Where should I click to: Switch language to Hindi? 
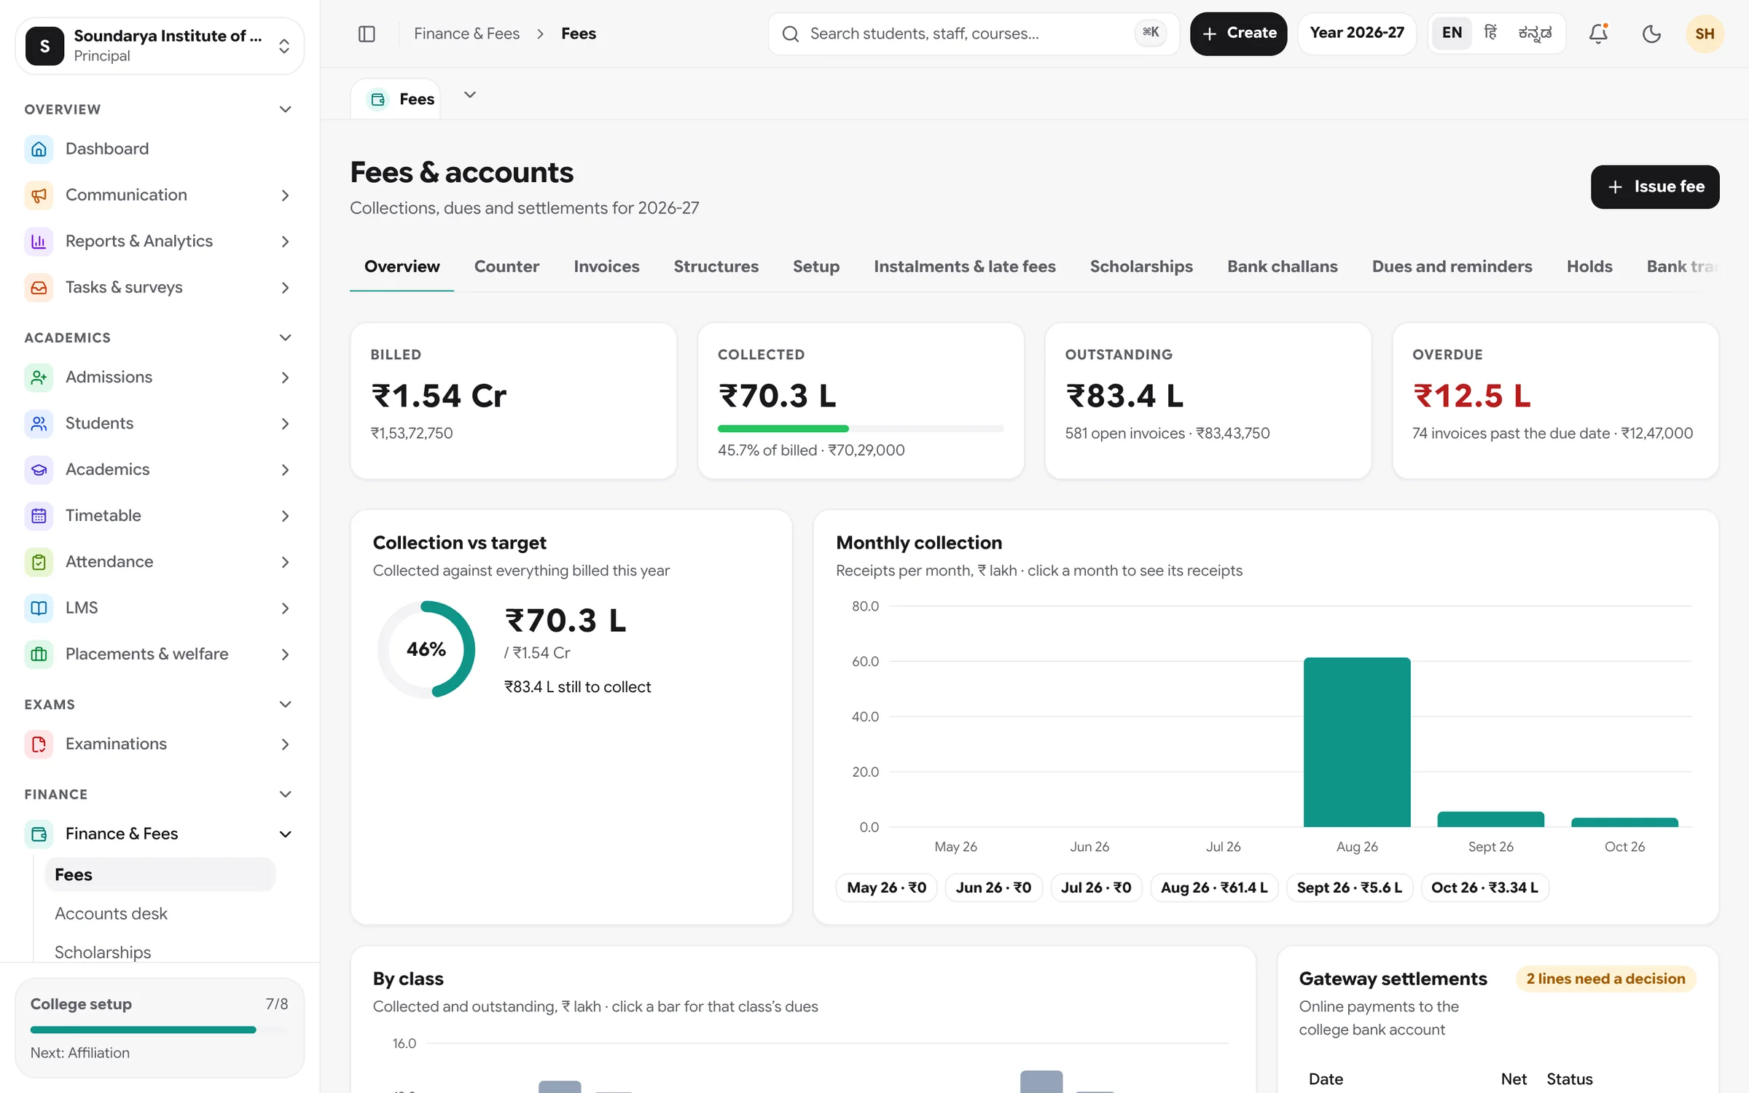(x=1490, y=34)
